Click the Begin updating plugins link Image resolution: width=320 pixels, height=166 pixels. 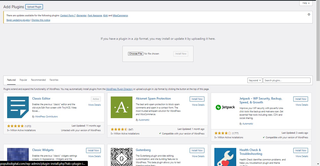pos(18,20)
